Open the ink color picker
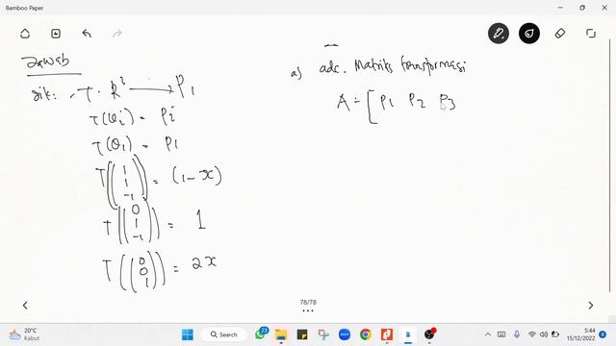Screen dimensions: 616x346 (x=529, y=34)
